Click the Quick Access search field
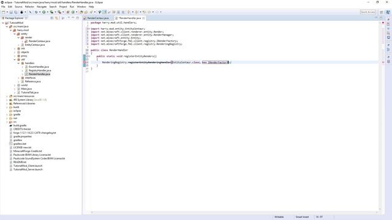This screenshot has height=220, width=392. click(367, 12)
